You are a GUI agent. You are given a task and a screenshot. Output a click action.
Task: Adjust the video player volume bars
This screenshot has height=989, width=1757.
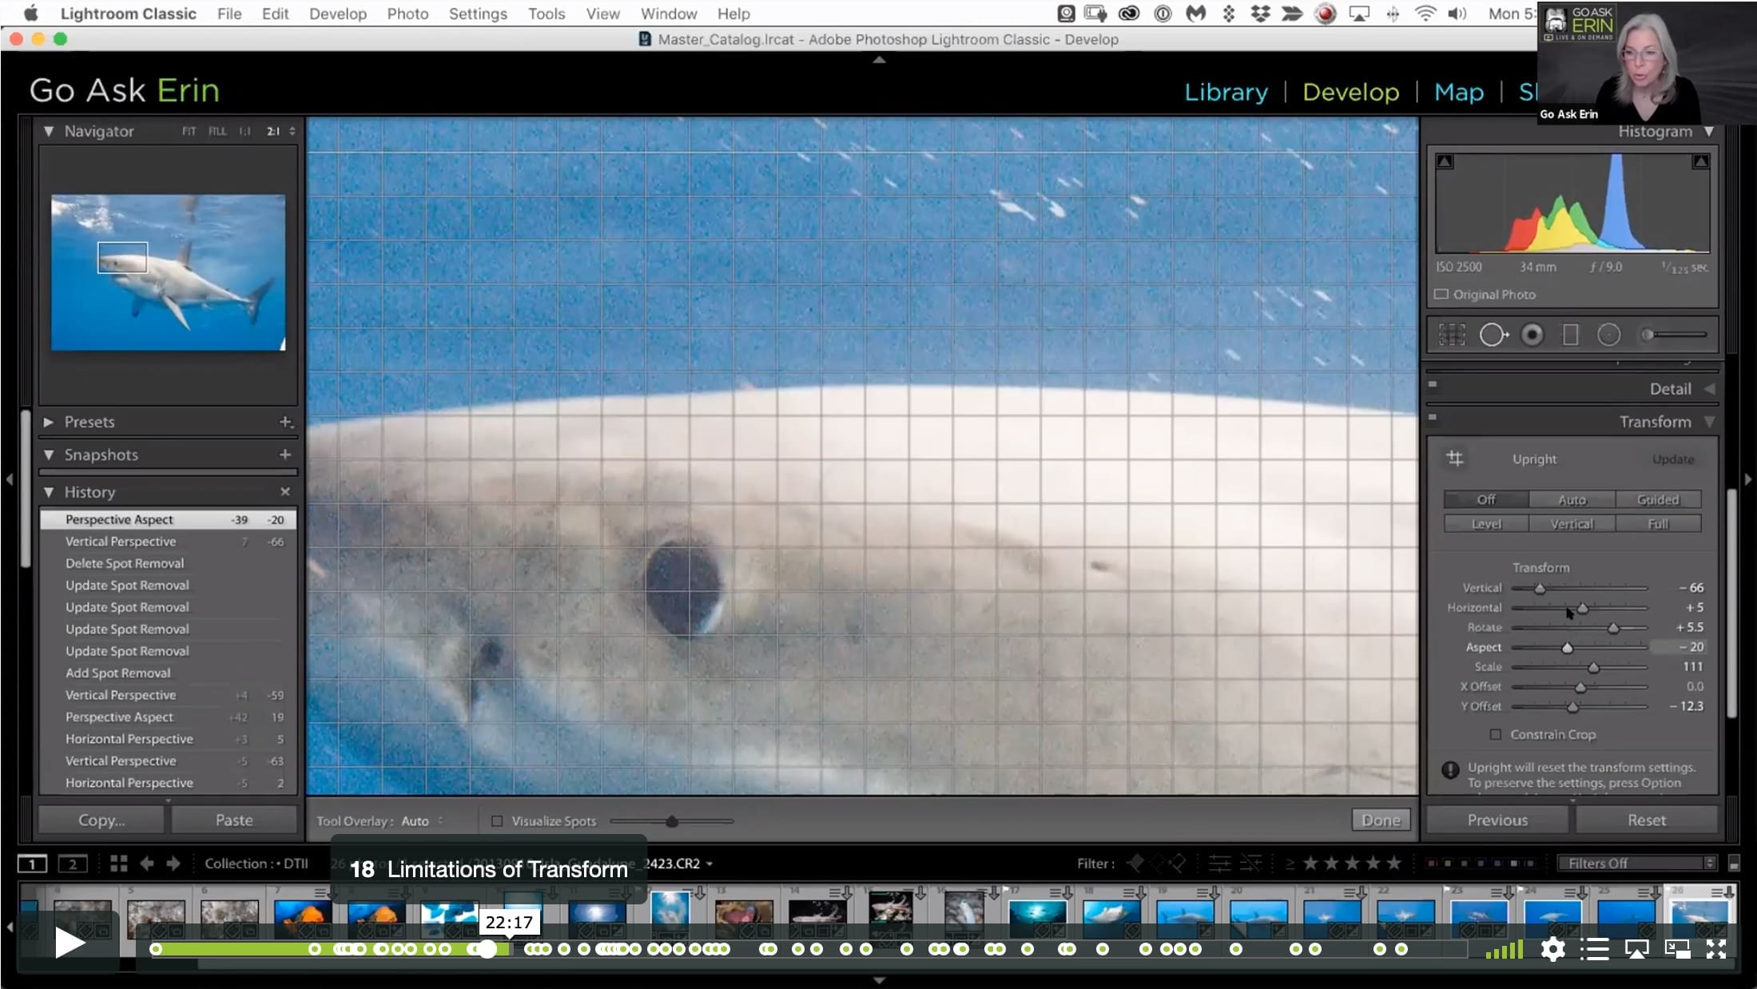(x=1504, y=950)
